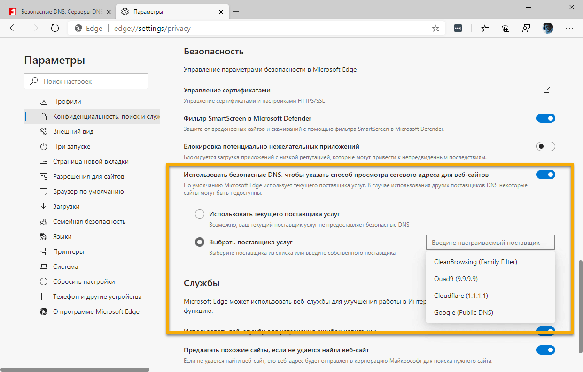Image resolution: width=583 pixels, height=372 pixels.
Task: Open Collections icon in toolbar
Action: [506, 28]
